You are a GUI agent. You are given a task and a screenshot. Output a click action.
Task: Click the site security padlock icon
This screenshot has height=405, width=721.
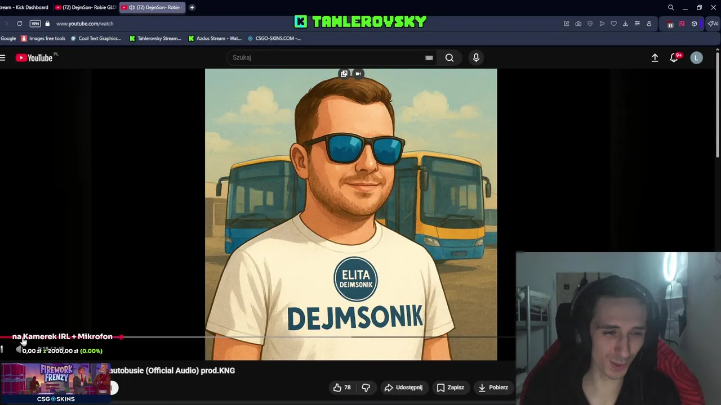tap(47, 24)
